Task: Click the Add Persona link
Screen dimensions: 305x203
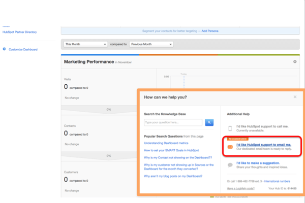Action: pos(210,31)
